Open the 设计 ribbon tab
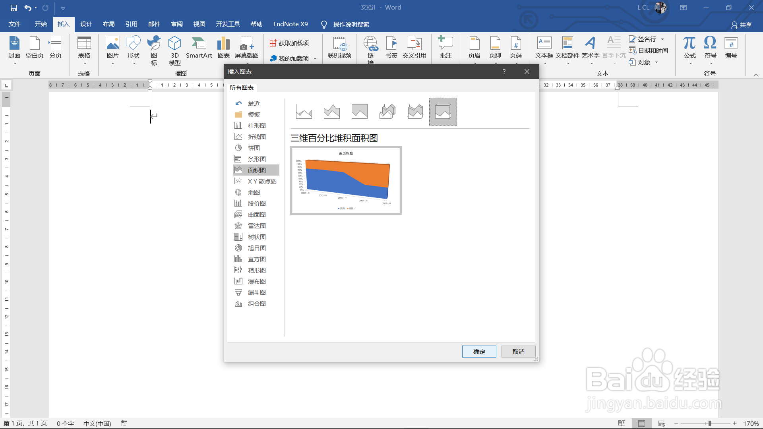The width and height of the screenshot is (763, 429). [86, 24]
